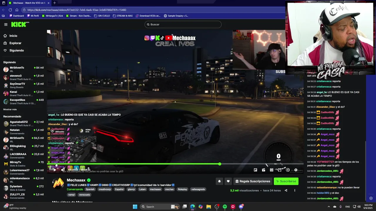Open ElGlogloking recommended channel
Image resolution: width=376 pixels, height=211 pixels.
click(23, 147)
